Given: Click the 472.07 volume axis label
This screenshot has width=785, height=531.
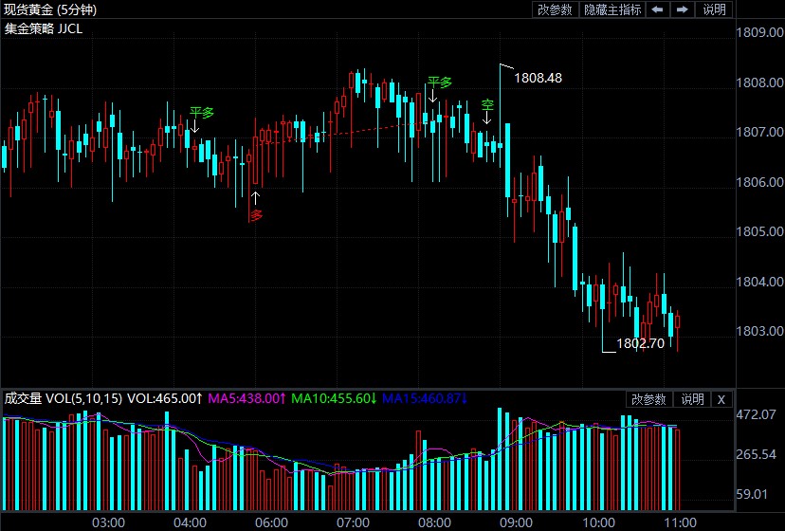Looking at the screenshot, I should tap(756, 414).
